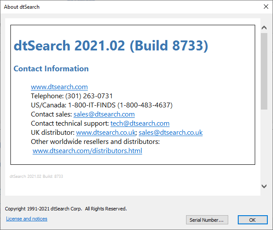Click the 'About dtSearch' title bar text

(22, 7)
